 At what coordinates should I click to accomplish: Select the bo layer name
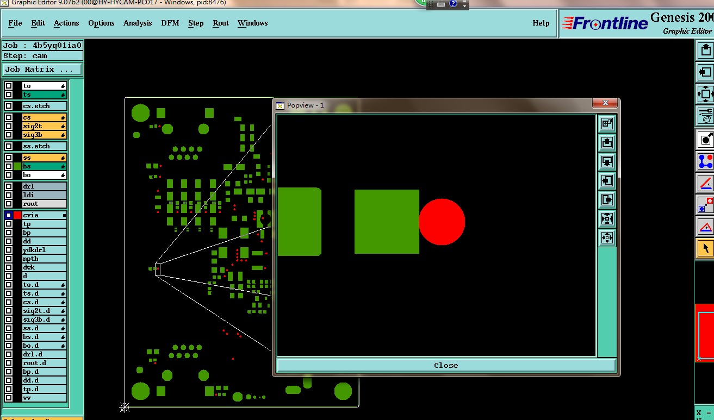tap(44, 175)
